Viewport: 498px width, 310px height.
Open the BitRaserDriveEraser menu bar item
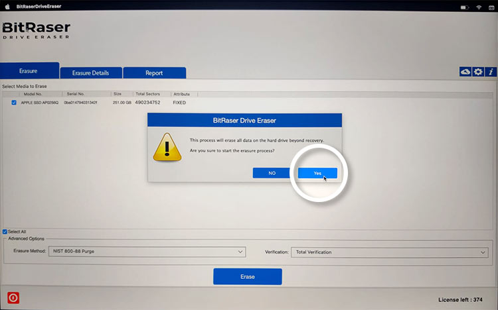click(39, 7)
